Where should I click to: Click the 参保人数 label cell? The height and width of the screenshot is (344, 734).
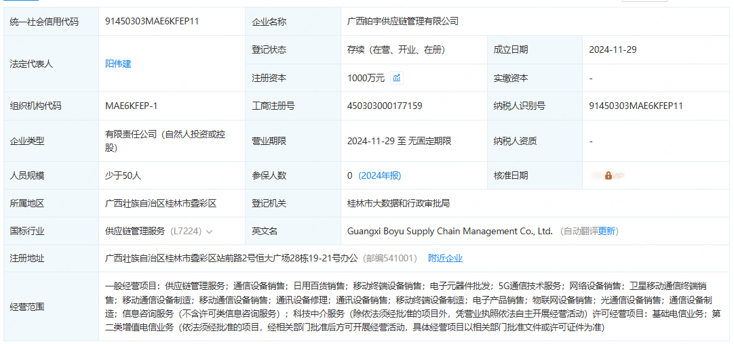294,176
